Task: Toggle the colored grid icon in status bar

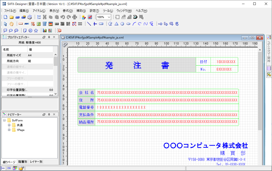Action: pyautogui.click(x=15, y=168)
